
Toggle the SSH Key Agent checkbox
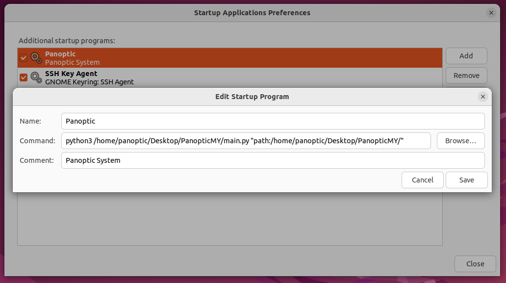(x=24, y=77)
